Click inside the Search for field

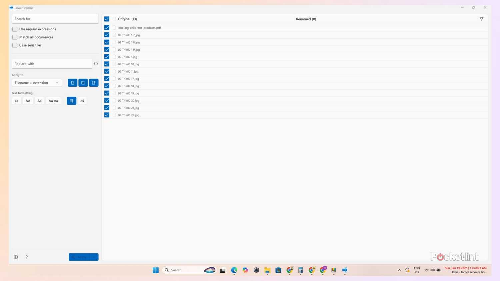[55, 19]
